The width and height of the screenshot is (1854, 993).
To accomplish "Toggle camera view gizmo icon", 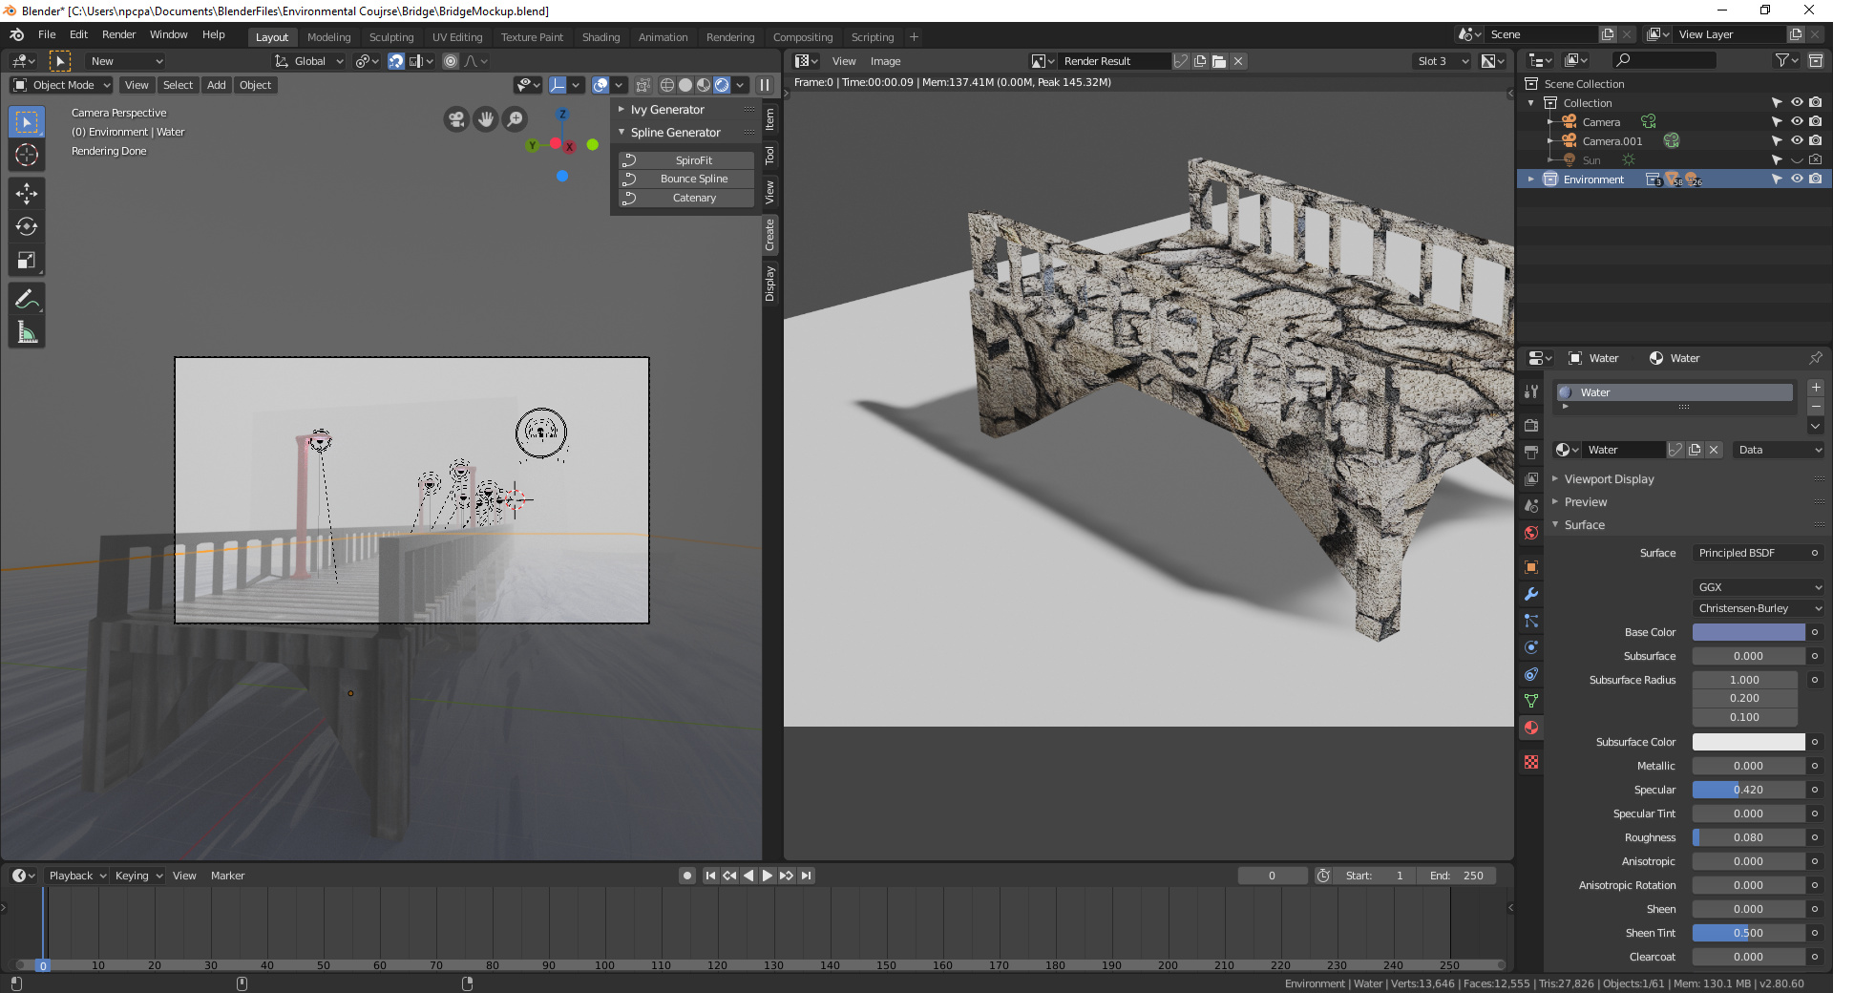I will click(456, 119).
